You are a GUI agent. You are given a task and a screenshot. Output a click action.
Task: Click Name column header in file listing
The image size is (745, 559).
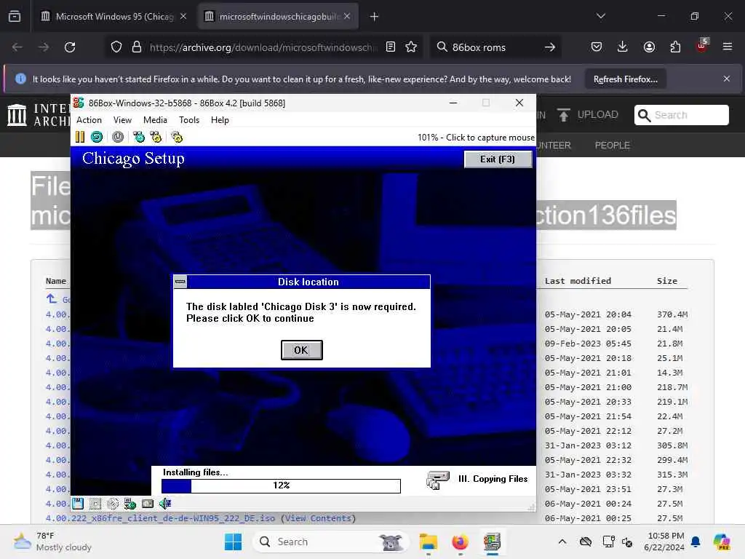[x=55, y=281]
